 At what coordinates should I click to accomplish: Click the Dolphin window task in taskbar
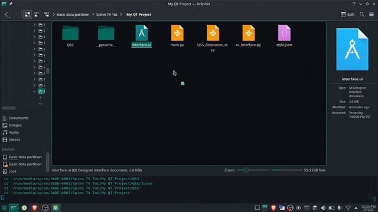(14, 208)
